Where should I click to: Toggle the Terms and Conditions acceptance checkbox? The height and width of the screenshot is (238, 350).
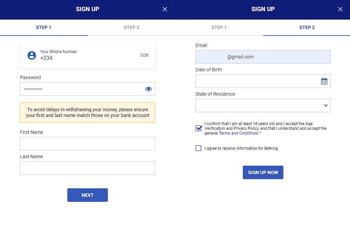click(x=199, y=128)
